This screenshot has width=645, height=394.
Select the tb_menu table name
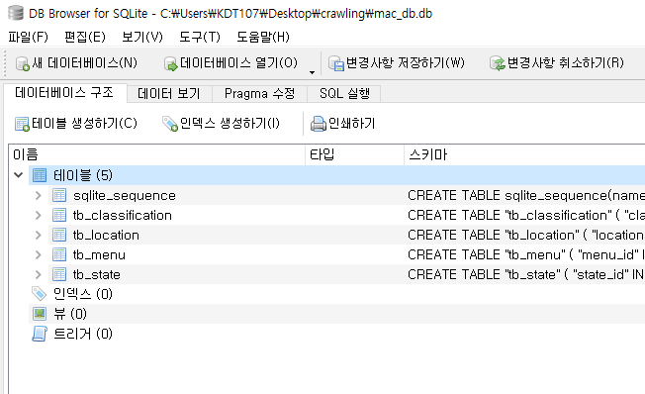click(x=99, y=254)
